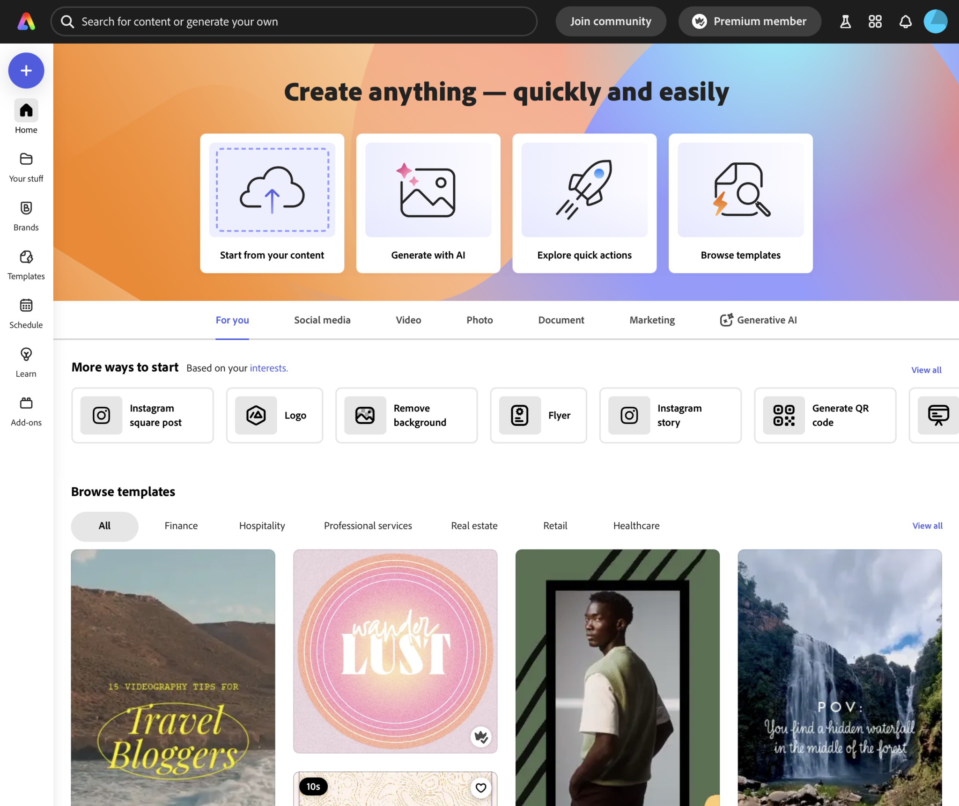This screenshot has height=806, width=959.
Task: Click the partially visible presentation icon tile
Action: [938, 415]
